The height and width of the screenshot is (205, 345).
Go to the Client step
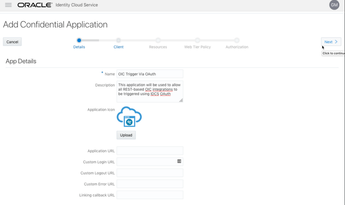tap(118, 47)
